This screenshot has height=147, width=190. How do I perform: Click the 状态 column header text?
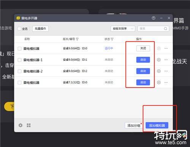(x=107, y=39)
